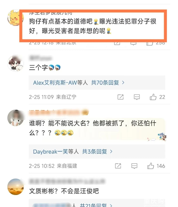
Task: Share the 谁啊 comment from 福建
Action: tap(118, 166)
